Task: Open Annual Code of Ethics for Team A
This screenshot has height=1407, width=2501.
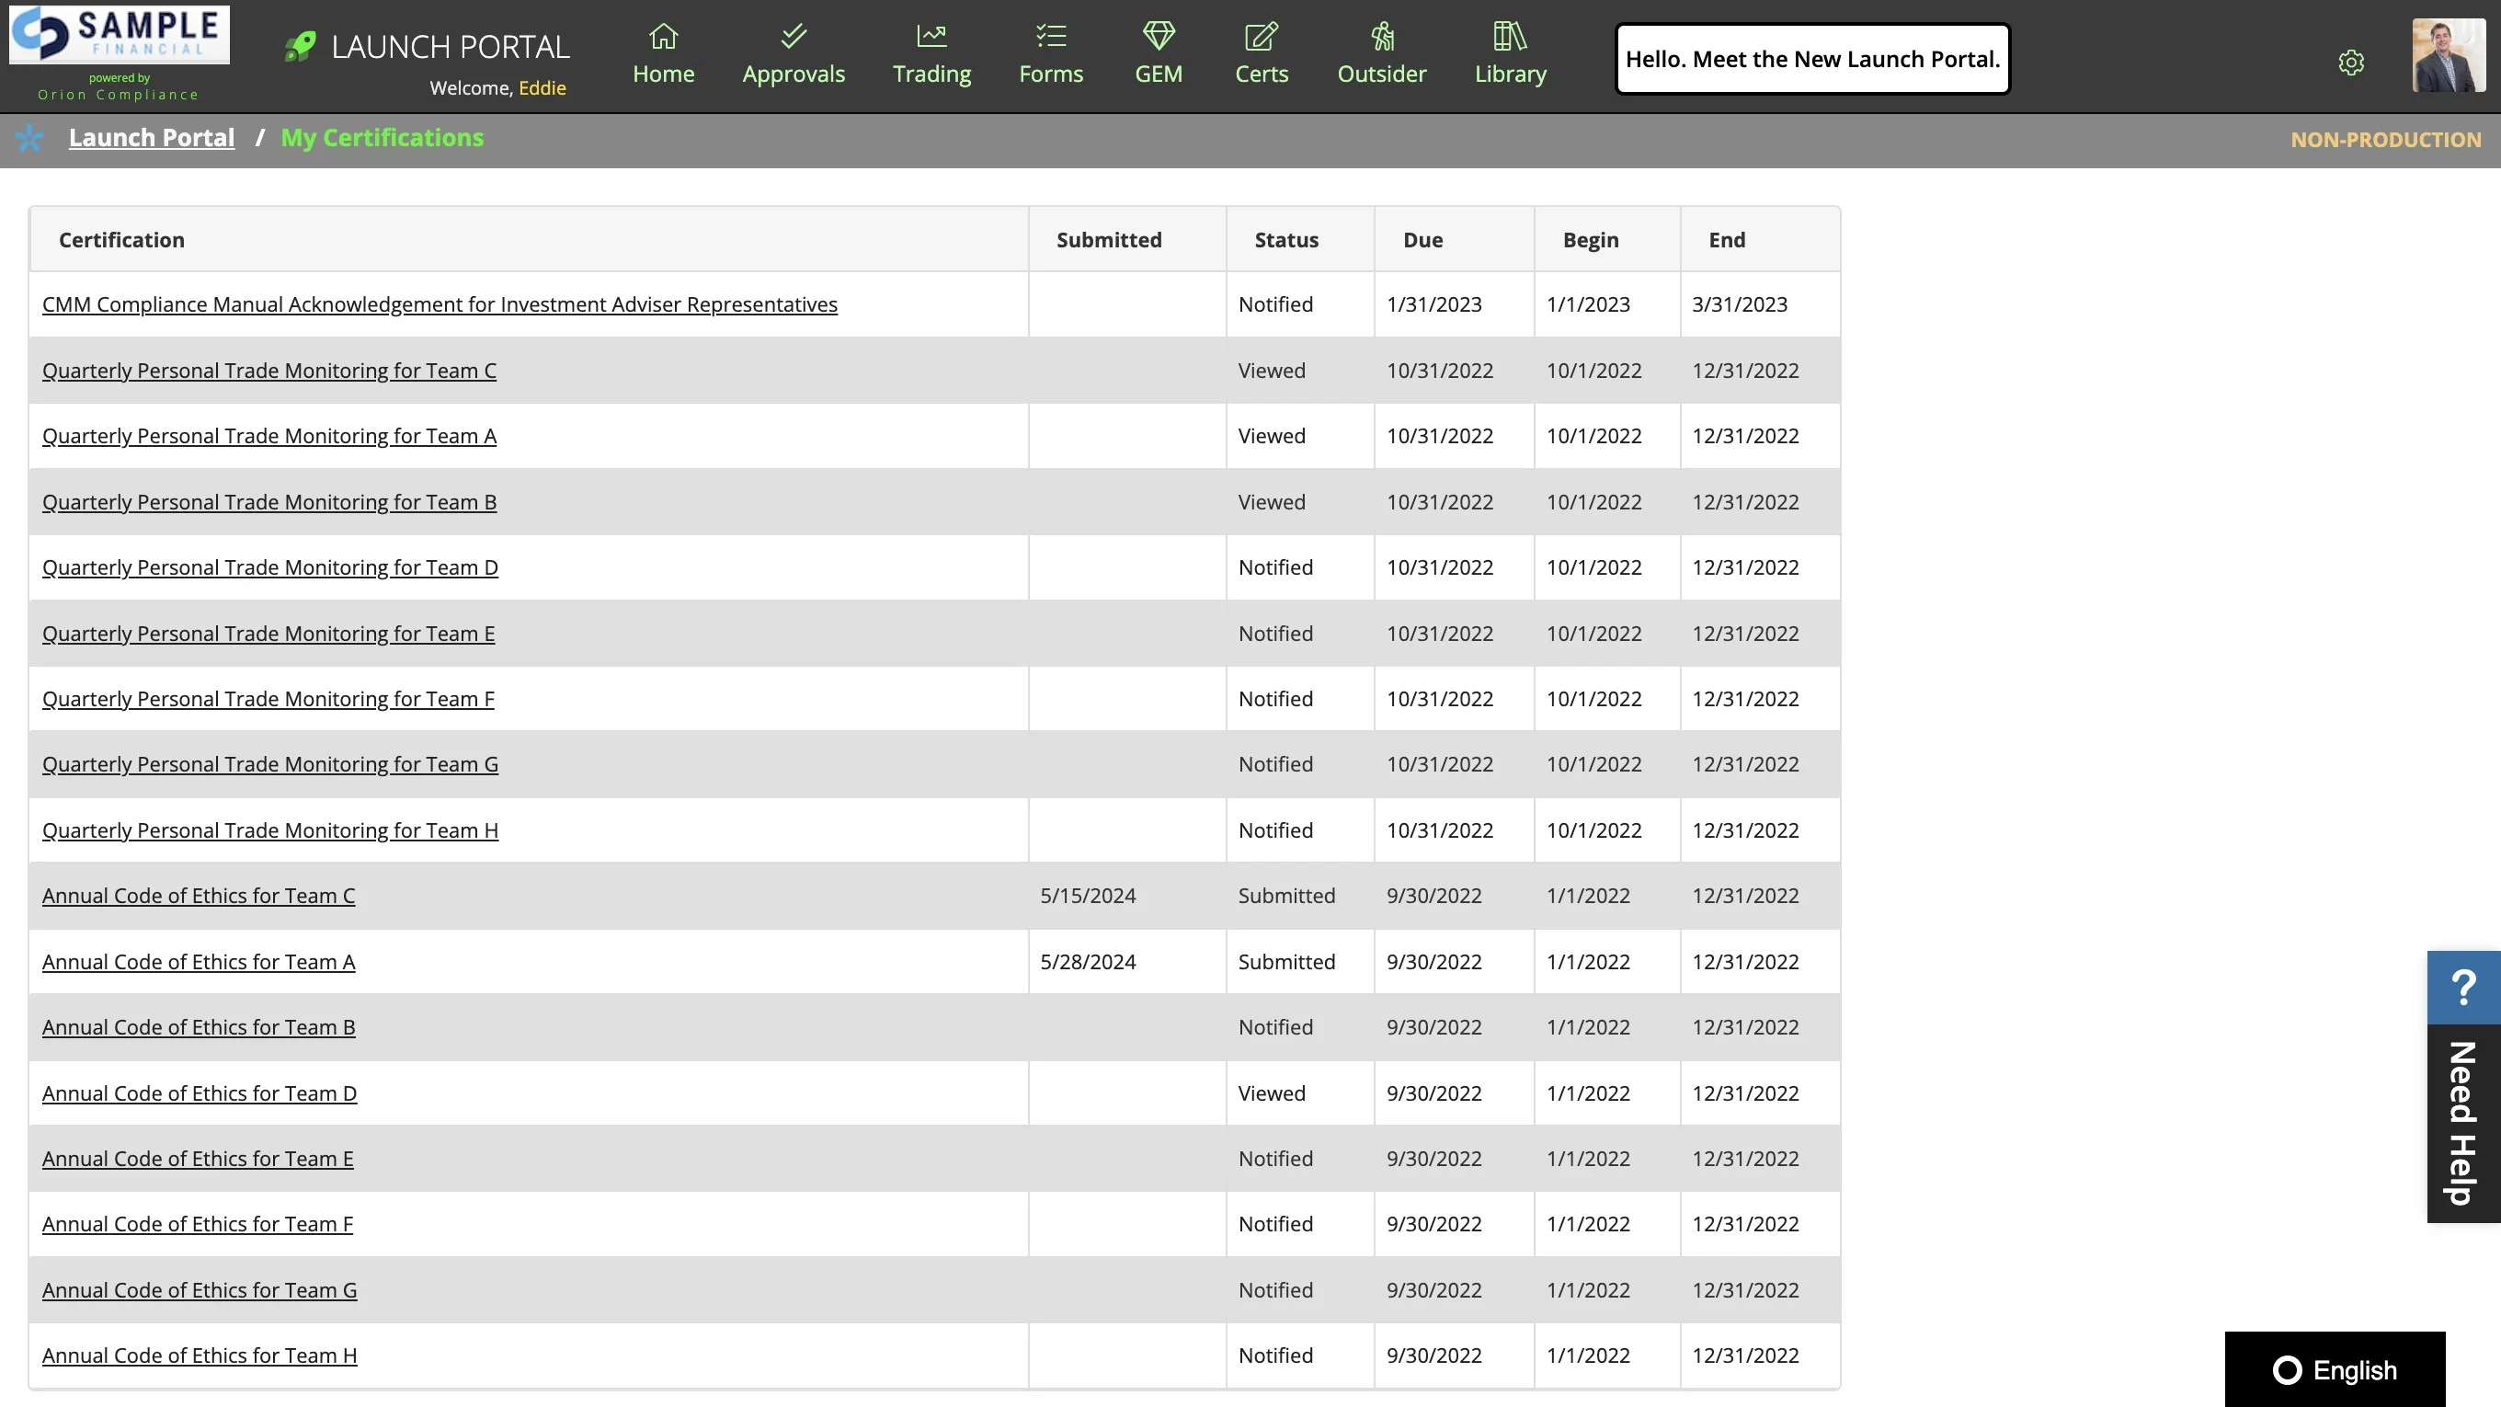Action: coord(198,962)
